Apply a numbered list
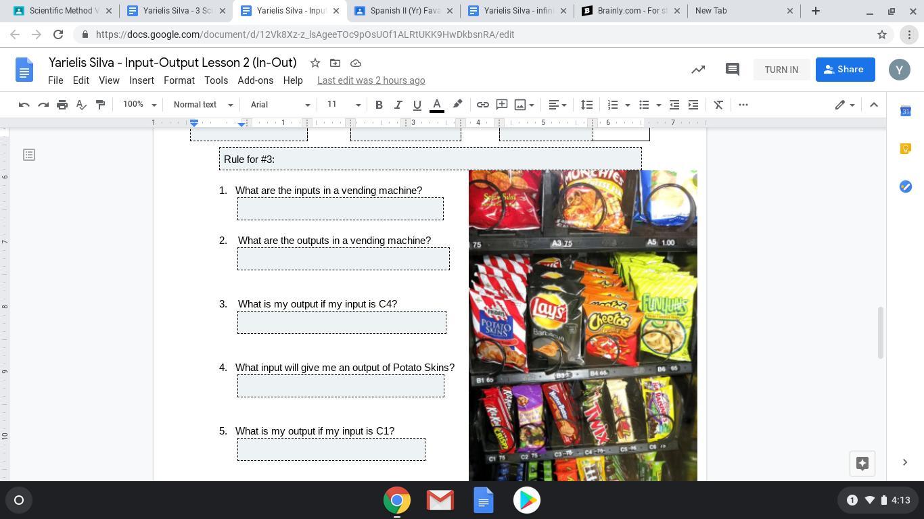The width and height of the screenshot is (924, 519). point(613,105)
